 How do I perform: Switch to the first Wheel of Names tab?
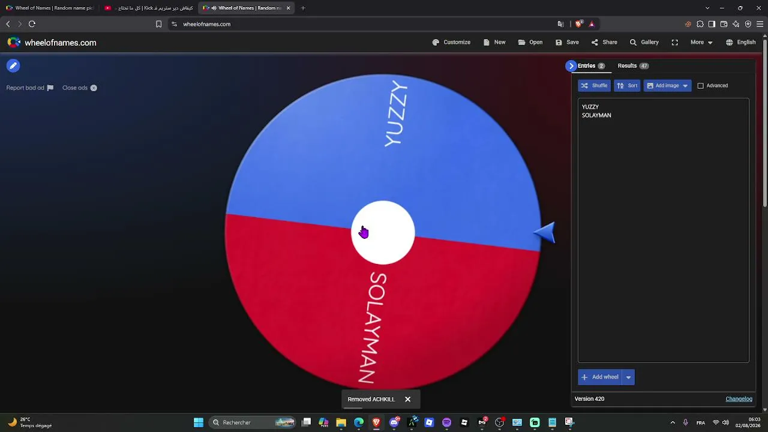pos(49,8)
